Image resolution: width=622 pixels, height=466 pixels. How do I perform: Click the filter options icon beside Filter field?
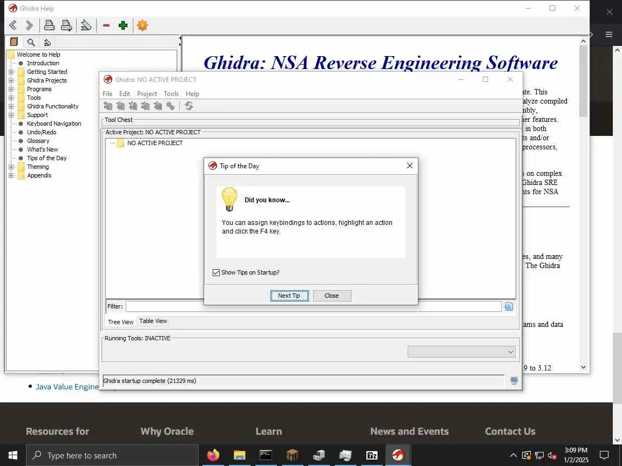[x=509, y=306]
